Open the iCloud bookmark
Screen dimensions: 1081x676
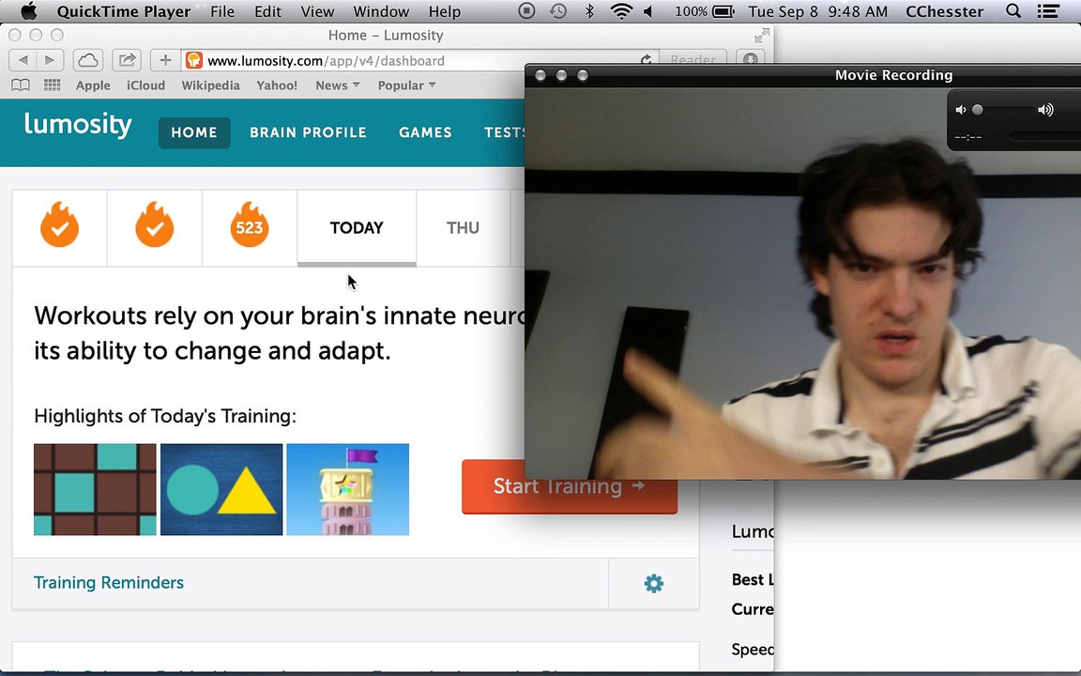click(145, 85)
